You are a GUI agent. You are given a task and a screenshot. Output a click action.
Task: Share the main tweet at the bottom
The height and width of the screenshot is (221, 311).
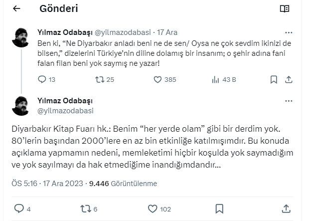click(x=286, y=208)
